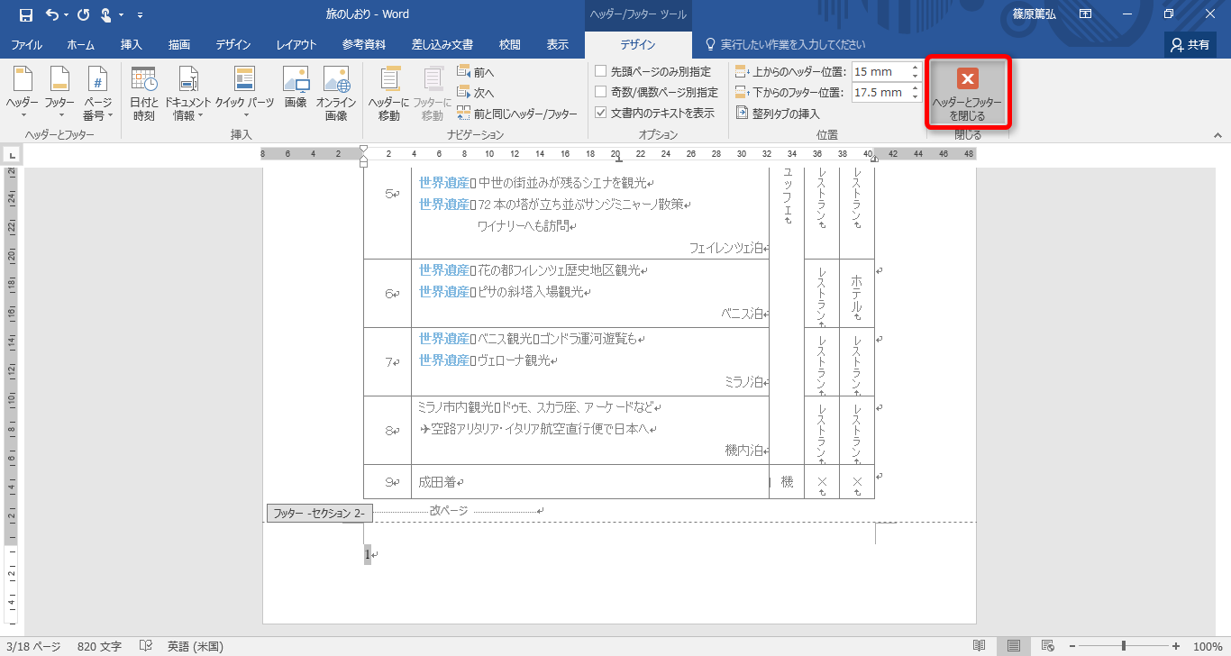This screenshot has height=656, width=1231.
Task: Click the ミラノ泊 text in table
Action: [x=743, y=382]
